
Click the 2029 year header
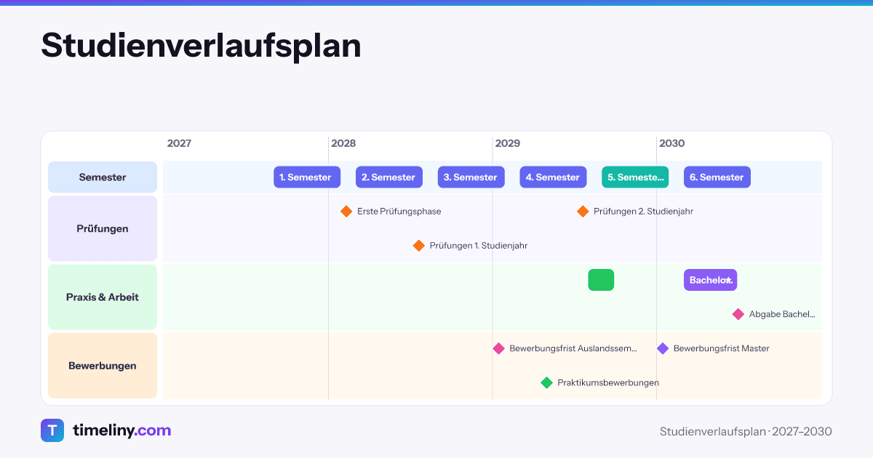[x=508, y=143]
